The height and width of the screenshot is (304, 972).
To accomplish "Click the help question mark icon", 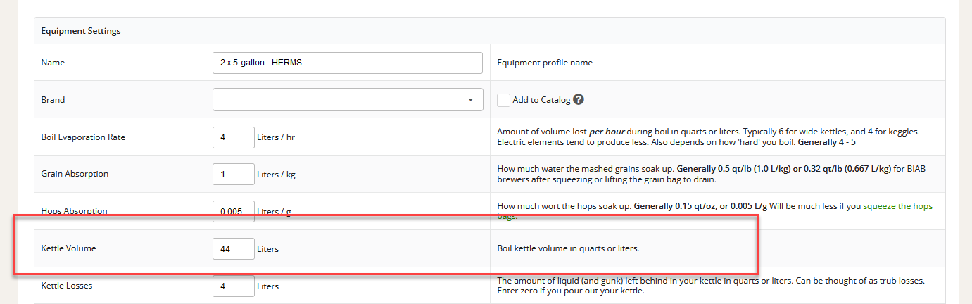I will point(579,100).
